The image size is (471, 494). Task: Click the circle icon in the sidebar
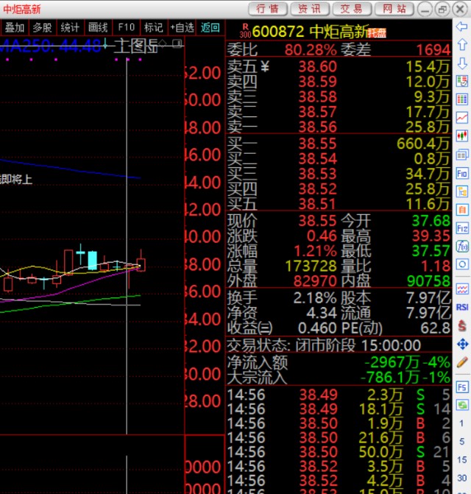coord(462,264)
